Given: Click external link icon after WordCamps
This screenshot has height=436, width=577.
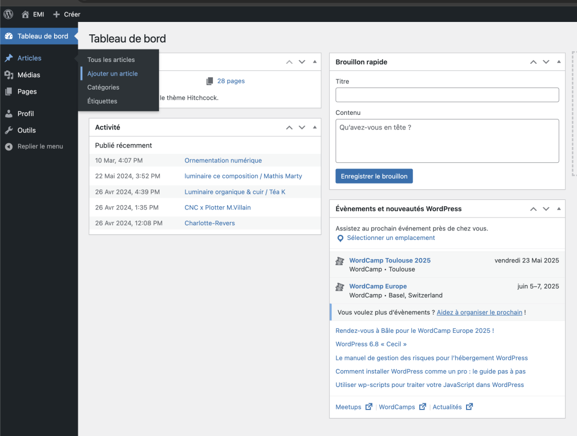Looking at the screenshot, I should coord(423,407).
